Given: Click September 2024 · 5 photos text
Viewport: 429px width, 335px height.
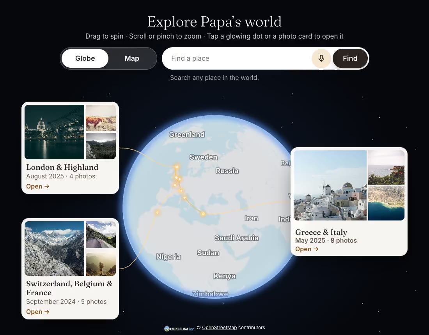Looking at the screenshot, I should pyautogui.click(x=66, y=301).
